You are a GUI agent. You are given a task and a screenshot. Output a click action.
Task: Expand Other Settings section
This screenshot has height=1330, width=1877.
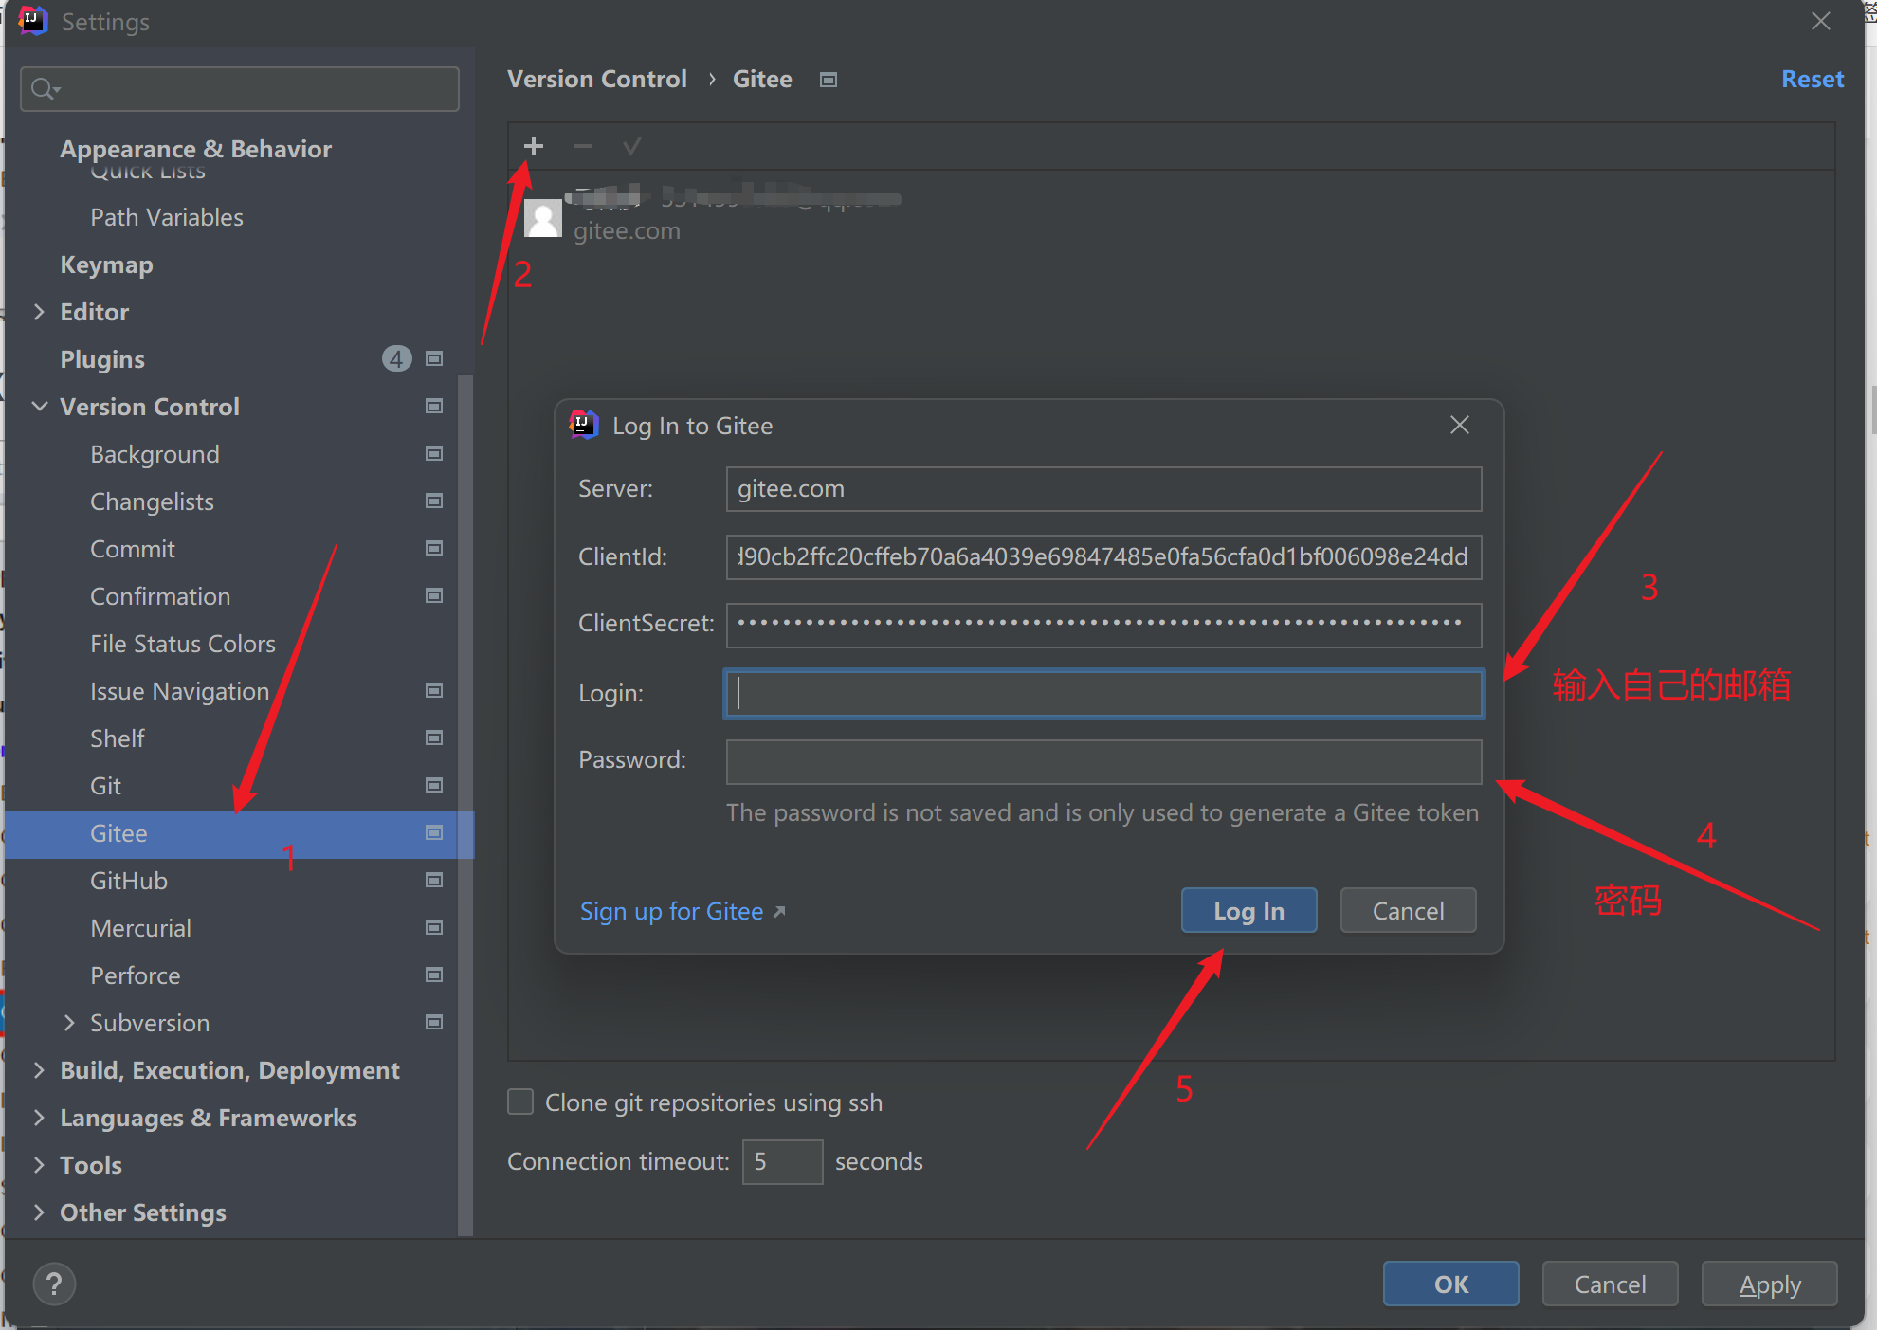pos(39,1212)
